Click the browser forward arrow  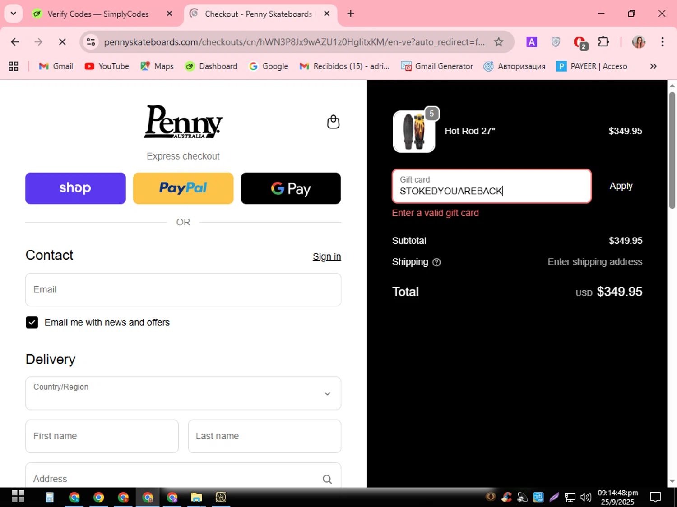[38, 42]
